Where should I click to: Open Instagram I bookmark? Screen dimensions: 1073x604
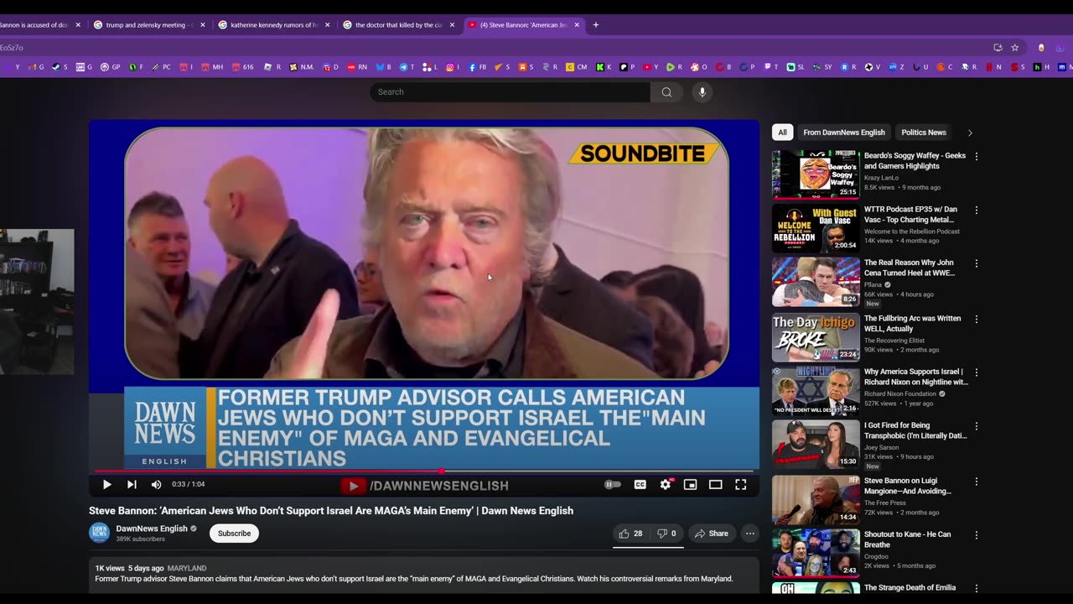click(454, 67)
